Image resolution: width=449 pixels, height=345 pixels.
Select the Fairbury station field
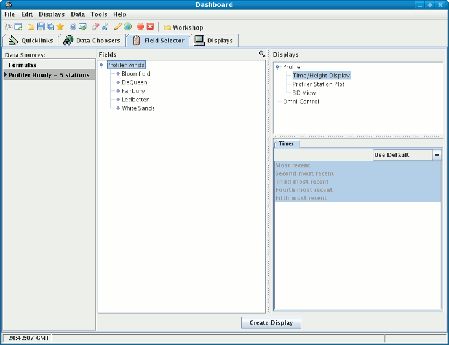pos(133,91)
